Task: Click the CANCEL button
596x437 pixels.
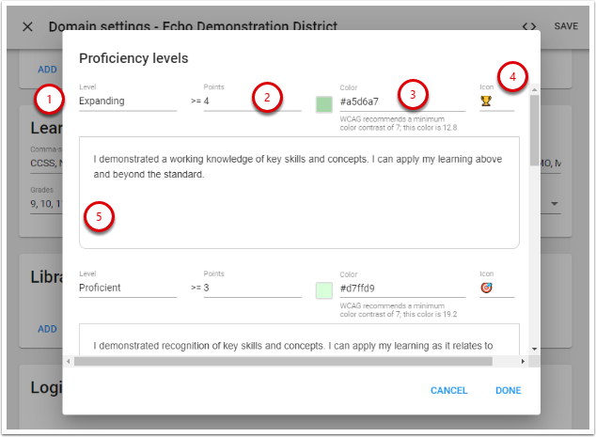Action: (x=448, y=390)
